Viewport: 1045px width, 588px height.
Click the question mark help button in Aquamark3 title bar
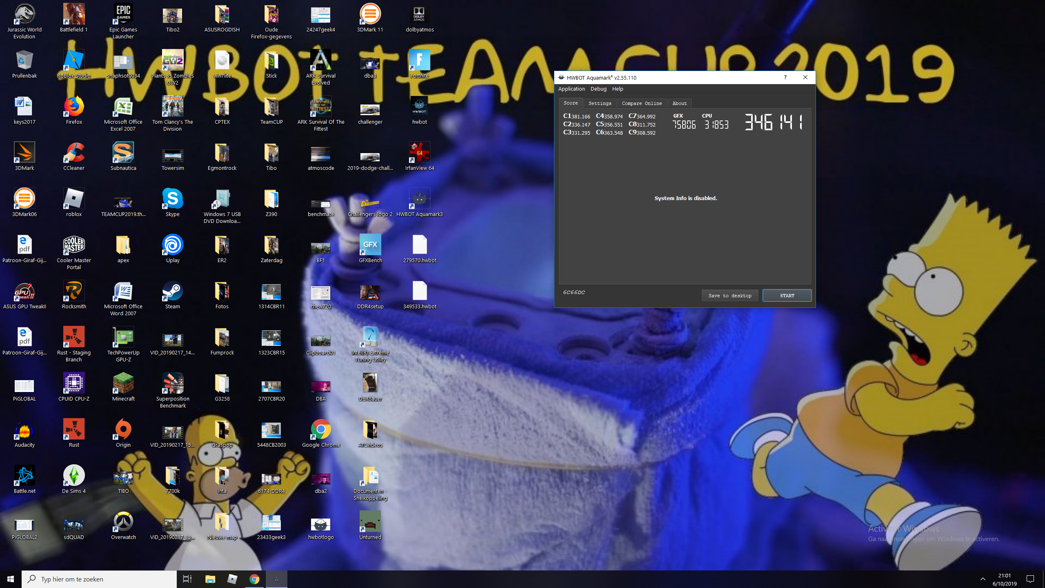pyautogui.click(x=785, y=77)
